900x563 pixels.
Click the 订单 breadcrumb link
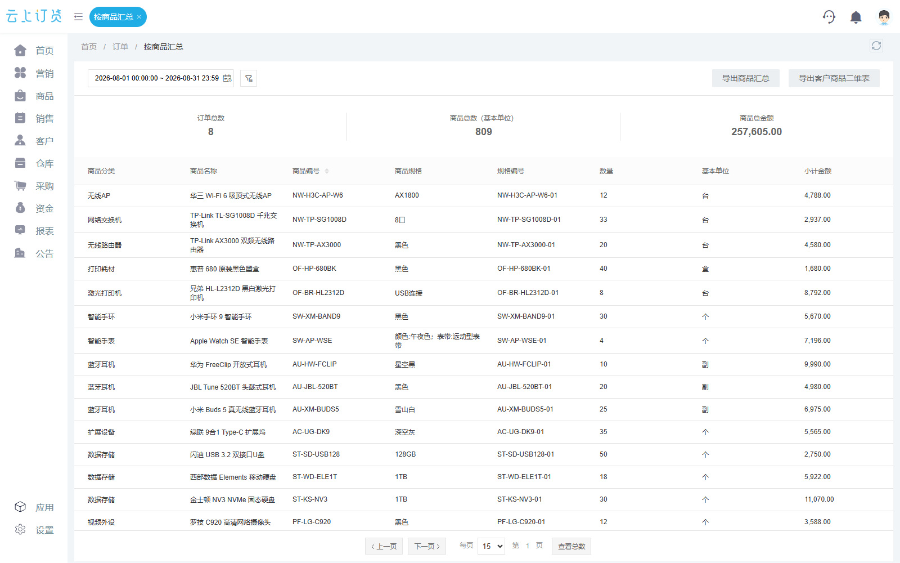click(120, 47)
